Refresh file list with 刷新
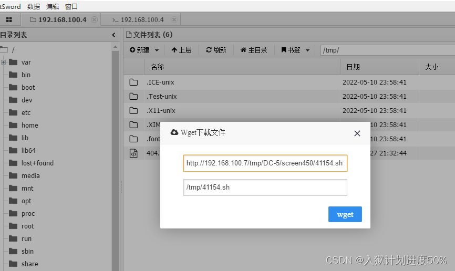Viewport: 455px width, 271px height. pos(216,50)
